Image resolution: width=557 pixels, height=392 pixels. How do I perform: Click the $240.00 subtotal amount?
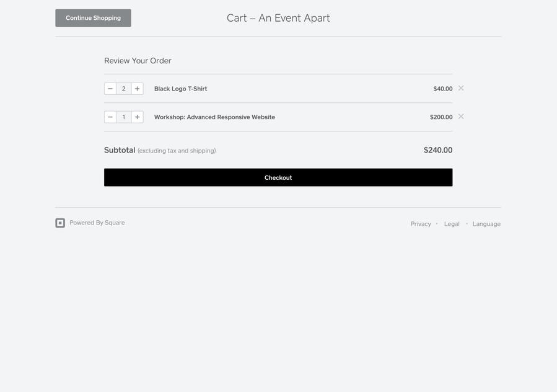point(438,150)
